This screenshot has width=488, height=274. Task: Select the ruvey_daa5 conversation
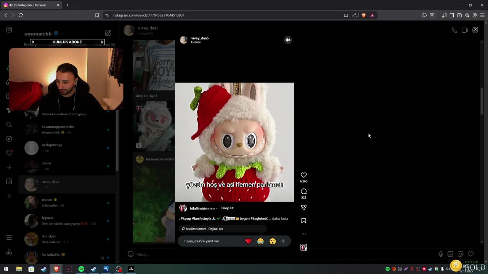(x=67, y=184)
